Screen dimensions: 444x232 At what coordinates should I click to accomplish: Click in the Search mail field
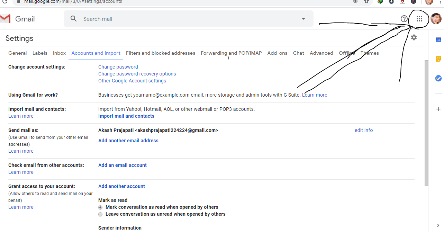pyautogui.click(x=189, y=19)
